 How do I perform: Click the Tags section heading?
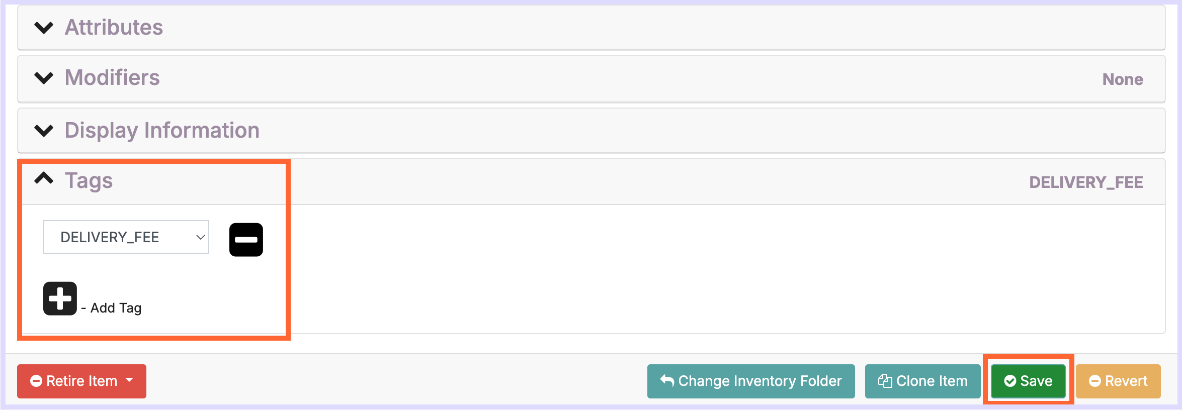pyautogui.click(x=89, y=181)
